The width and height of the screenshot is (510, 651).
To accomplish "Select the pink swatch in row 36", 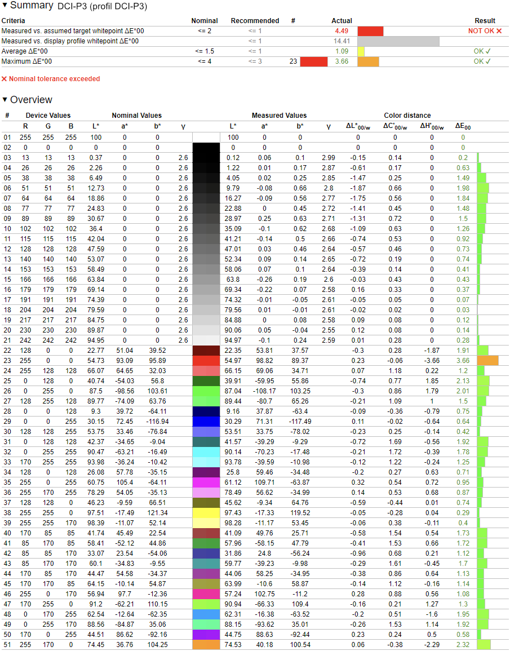I will point(206,493).
